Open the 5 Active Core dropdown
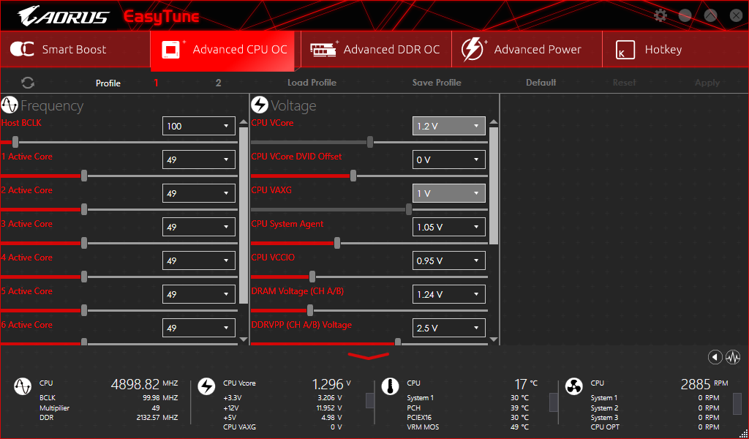The width and height of the screenshot is (749, 439). click(x=199, y=294)
